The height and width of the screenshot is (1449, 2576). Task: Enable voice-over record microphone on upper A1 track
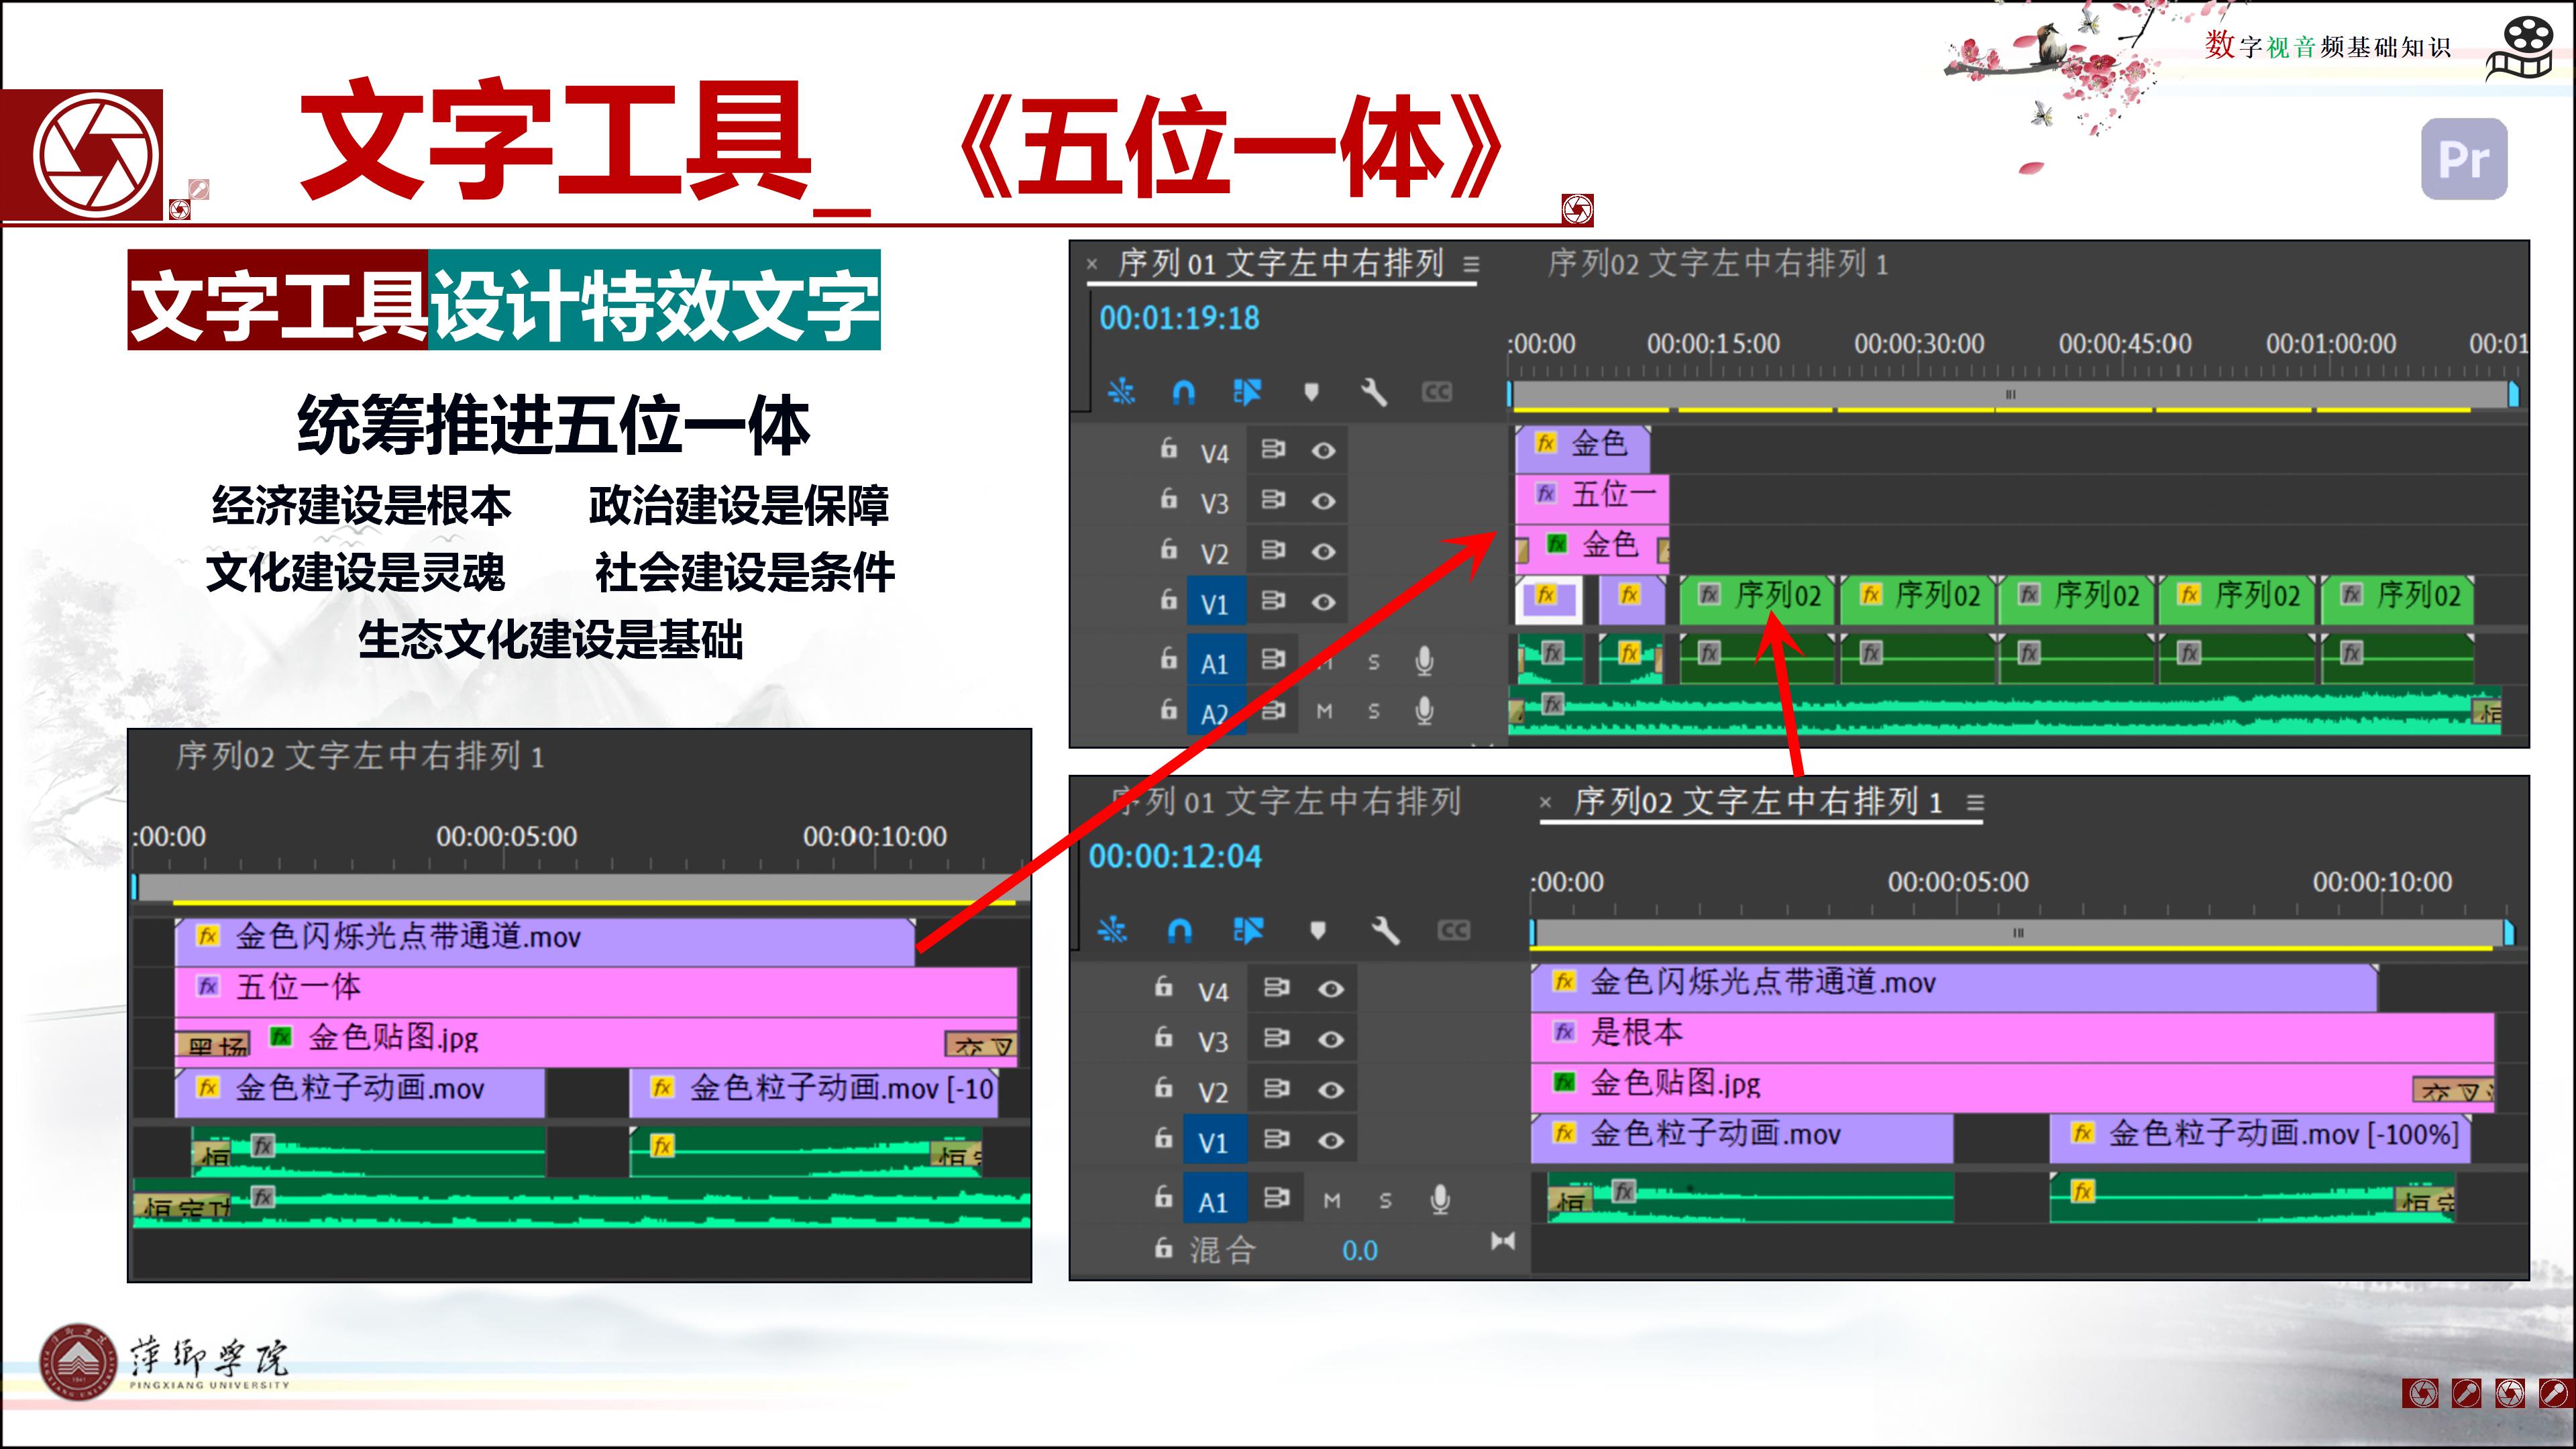coord(1424,661)
